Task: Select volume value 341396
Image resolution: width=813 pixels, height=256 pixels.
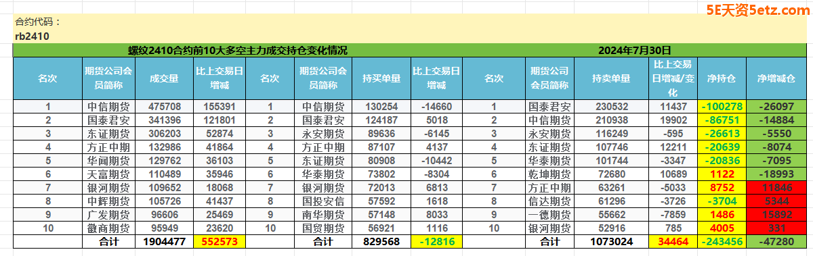Action: pos(165,120)
